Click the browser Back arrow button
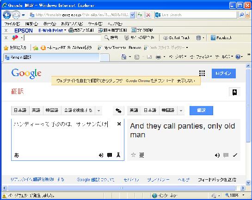 [x=7, y=15]
